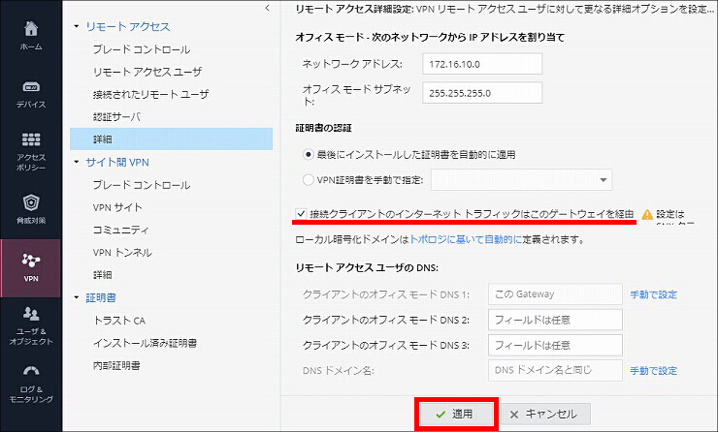The image size is (718, 432).
Task: Open the 脅威対策 shield icon
Action: coord(31,202)
